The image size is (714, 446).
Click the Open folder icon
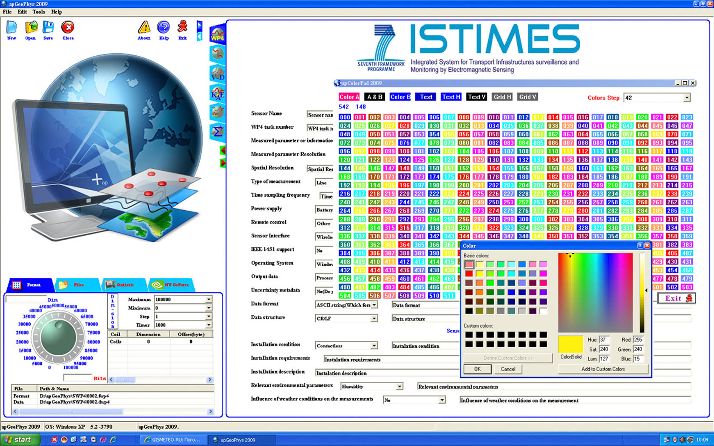(x=31, y=28)
